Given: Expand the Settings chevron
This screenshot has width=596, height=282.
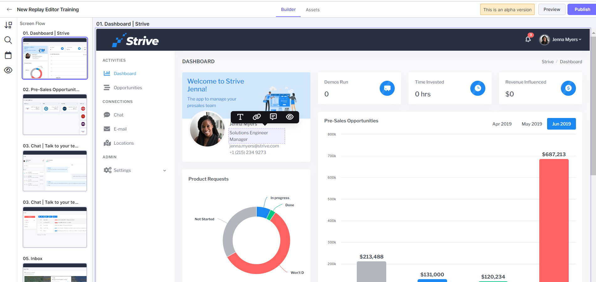Looking at the screenshot, I should point(165,171).
